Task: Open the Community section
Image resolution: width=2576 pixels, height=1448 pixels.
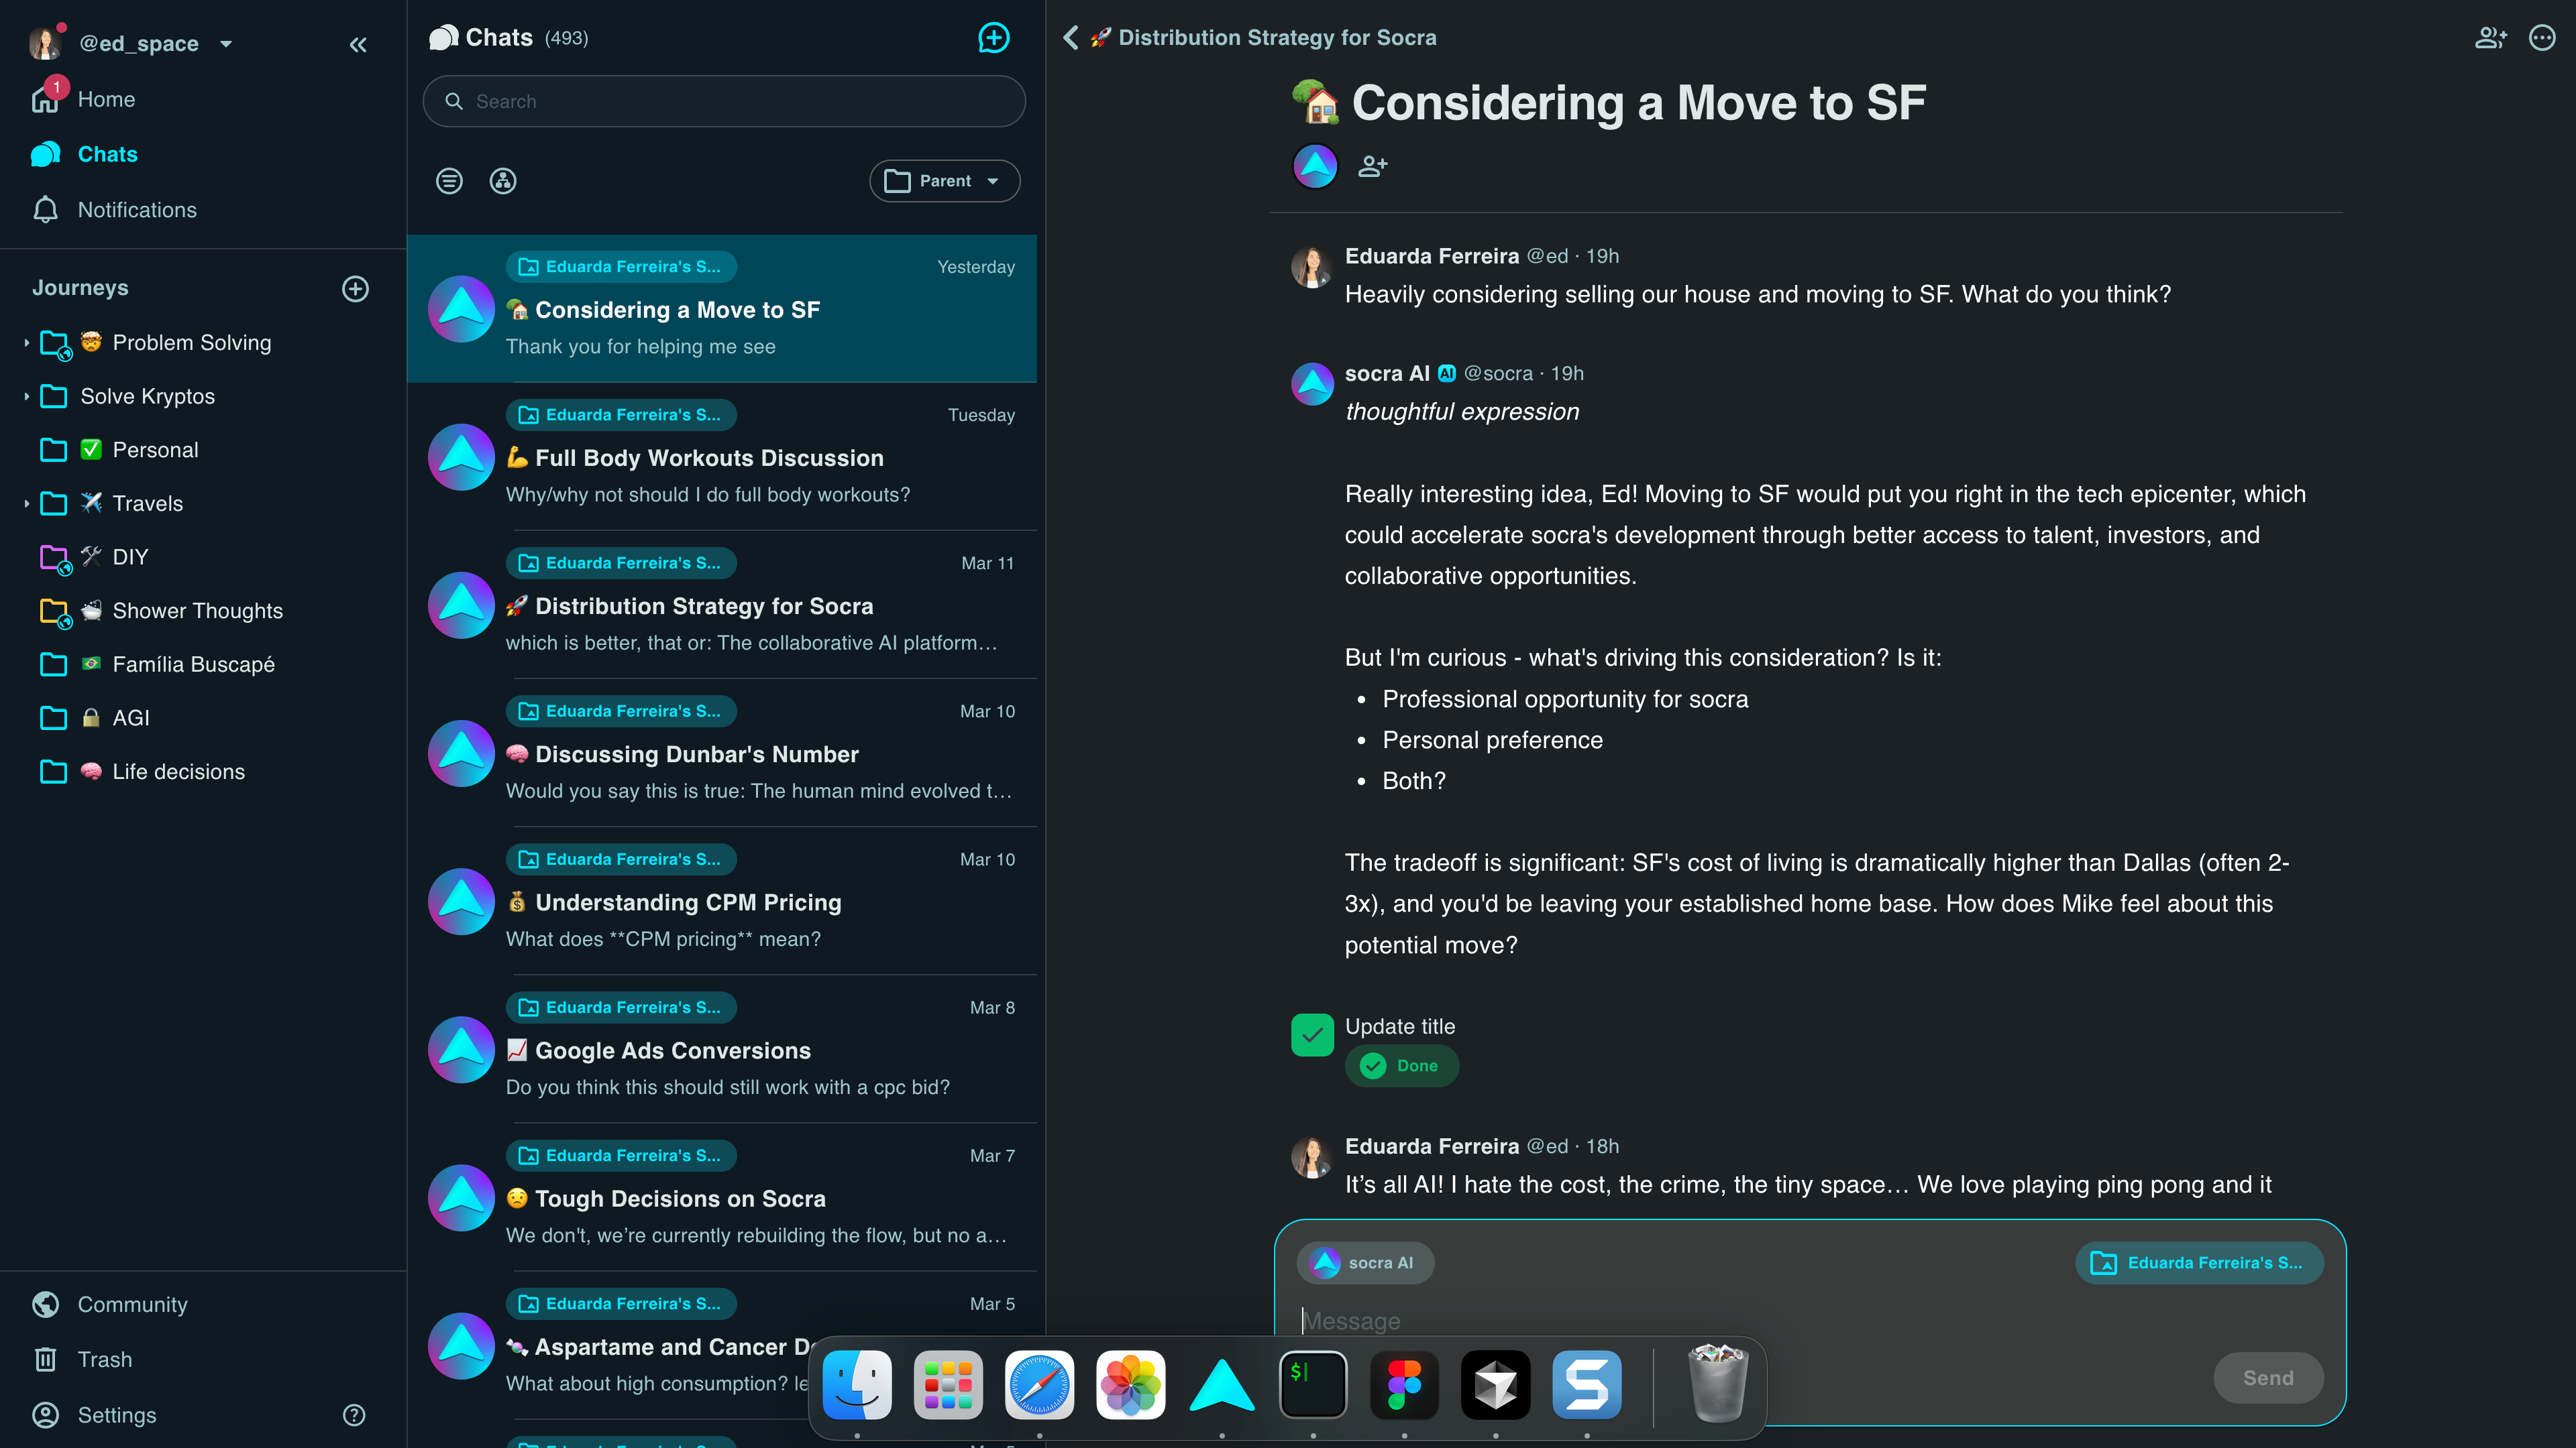Action: click(x=132, y=1304)
